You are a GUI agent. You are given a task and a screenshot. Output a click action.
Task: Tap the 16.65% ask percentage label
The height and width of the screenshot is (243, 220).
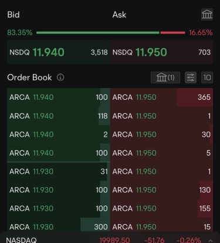(201, 32)
